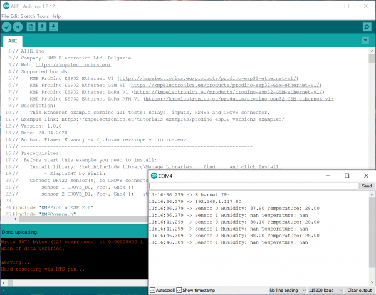
Task: Click the Upload arrow icon
Action: click(x=18, y=27)
